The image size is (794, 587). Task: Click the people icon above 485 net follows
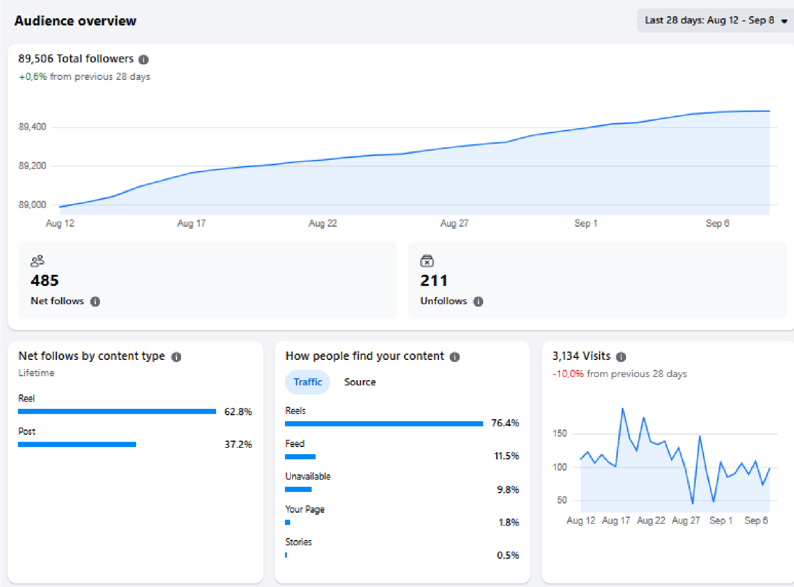point(37,261)
